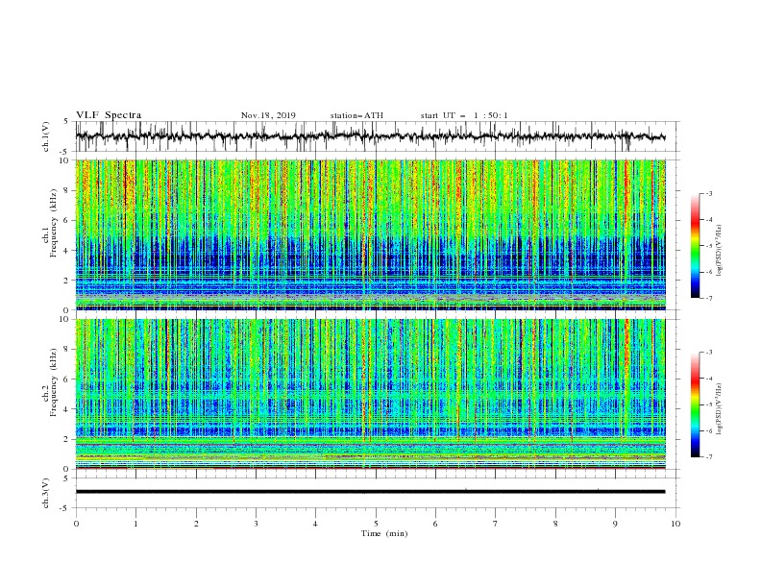
Task: Click the '-7' value on ch.2 colorbar
Action: point(708,456)
